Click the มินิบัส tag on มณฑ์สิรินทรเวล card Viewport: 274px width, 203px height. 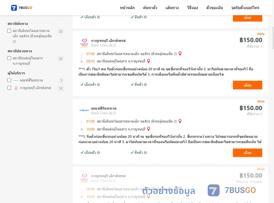[x=261, y=101]
